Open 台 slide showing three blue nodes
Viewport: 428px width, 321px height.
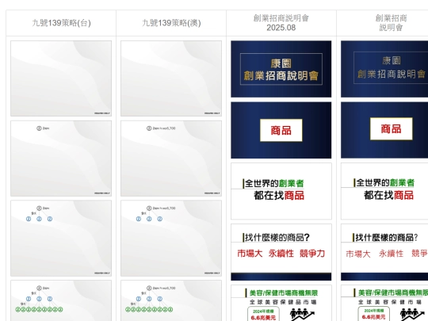(61, 238)
